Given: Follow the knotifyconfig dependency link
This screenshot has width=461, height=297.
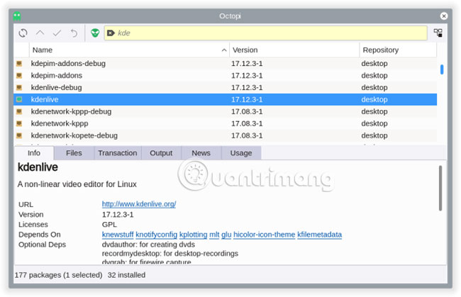Looking at the screenshot, I should point(157,235).
